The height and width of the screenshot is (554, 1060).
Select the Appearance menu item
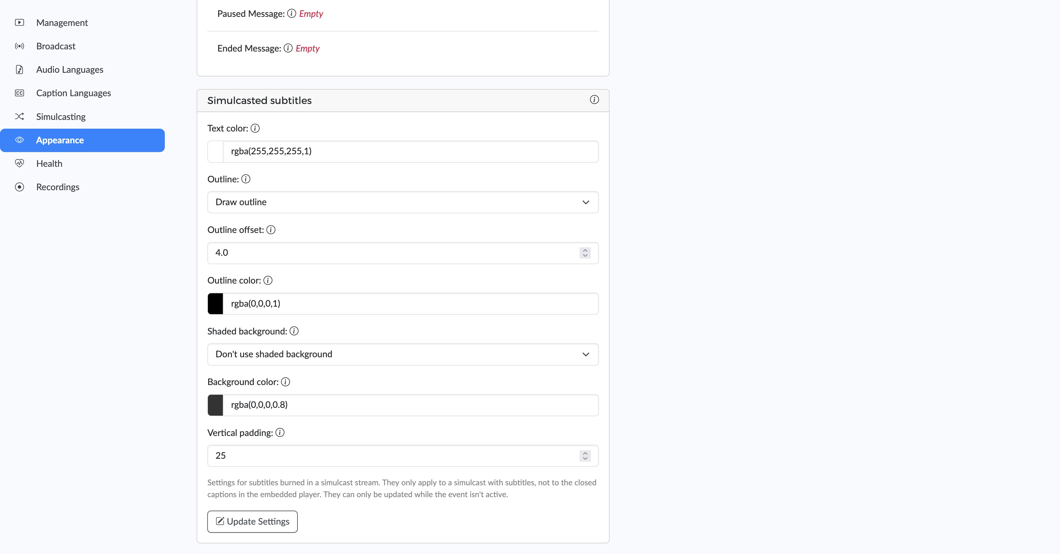point(82,140)
